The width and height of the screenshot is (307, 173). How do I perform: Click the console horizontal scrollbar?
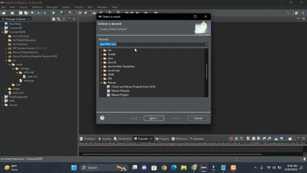(172, 154)
